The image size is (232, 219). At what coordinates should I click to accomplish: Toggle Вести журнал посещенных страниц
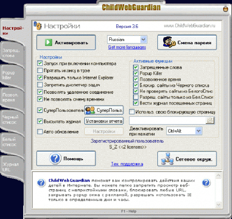(x=136, y=103)
